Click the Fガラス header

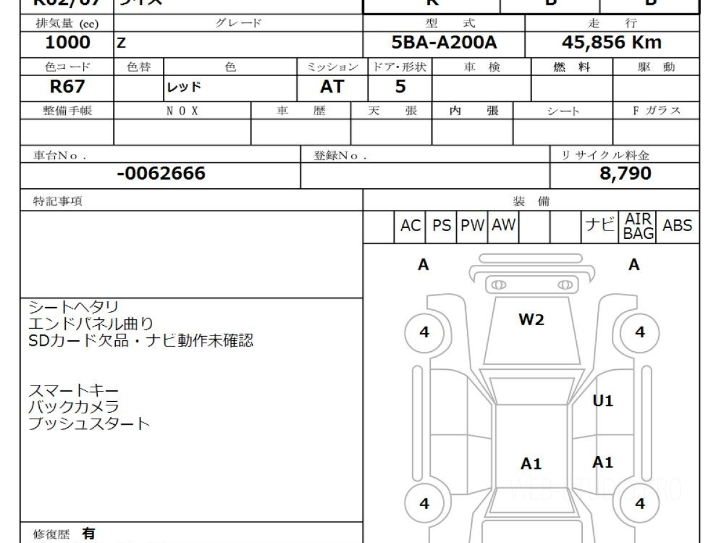(x=656, y=111)
